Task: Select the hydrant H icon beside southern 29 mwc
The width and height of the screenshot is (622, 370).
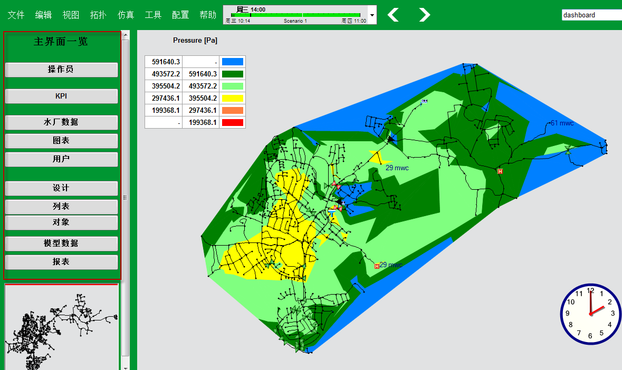Action: point(376,266)
